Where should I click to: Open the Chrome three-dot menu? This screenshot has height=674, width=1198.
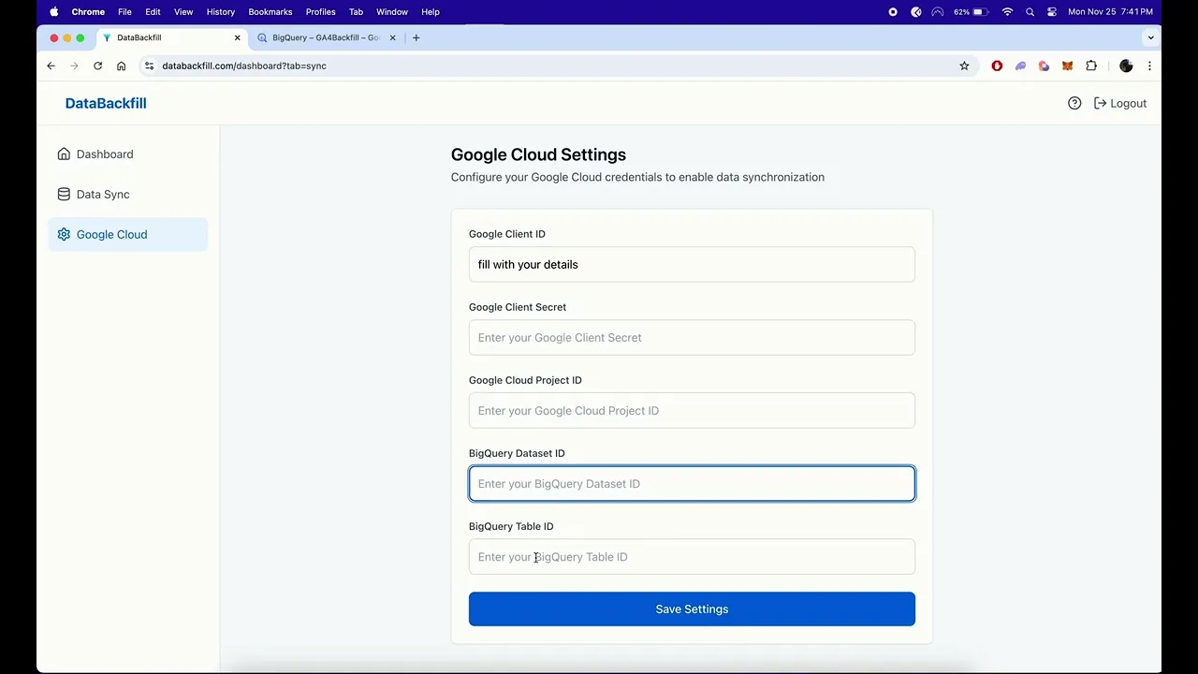tap(1149, 66)
